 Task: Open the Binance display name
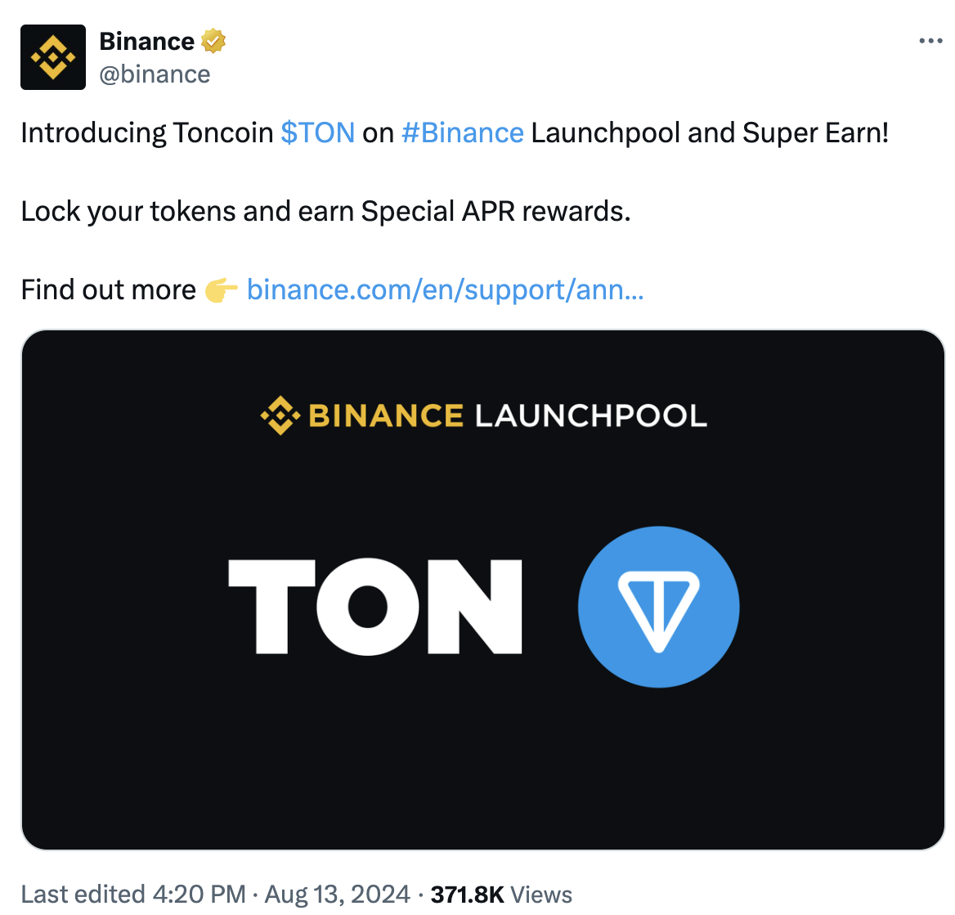click(147, 41)
